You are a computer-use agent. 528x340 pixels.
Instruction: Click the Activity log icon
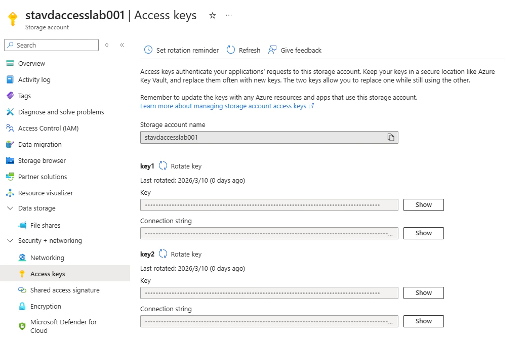(10, 79)
